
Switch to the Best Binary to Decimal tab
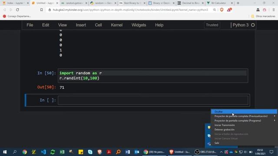(x=132, y=3)
